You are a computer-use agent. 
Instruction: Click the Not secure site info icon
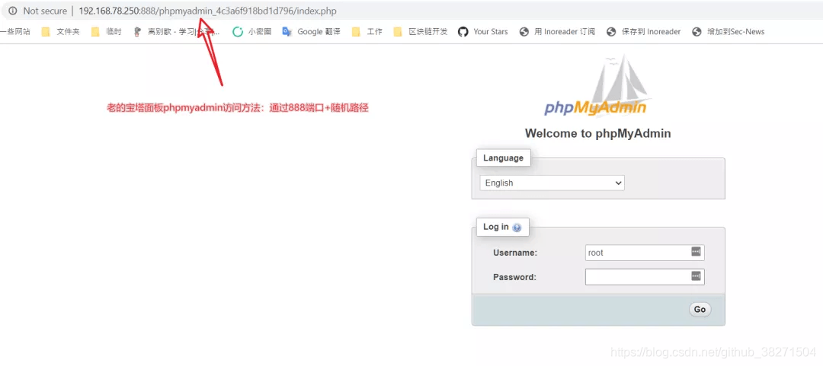[13, 11]
